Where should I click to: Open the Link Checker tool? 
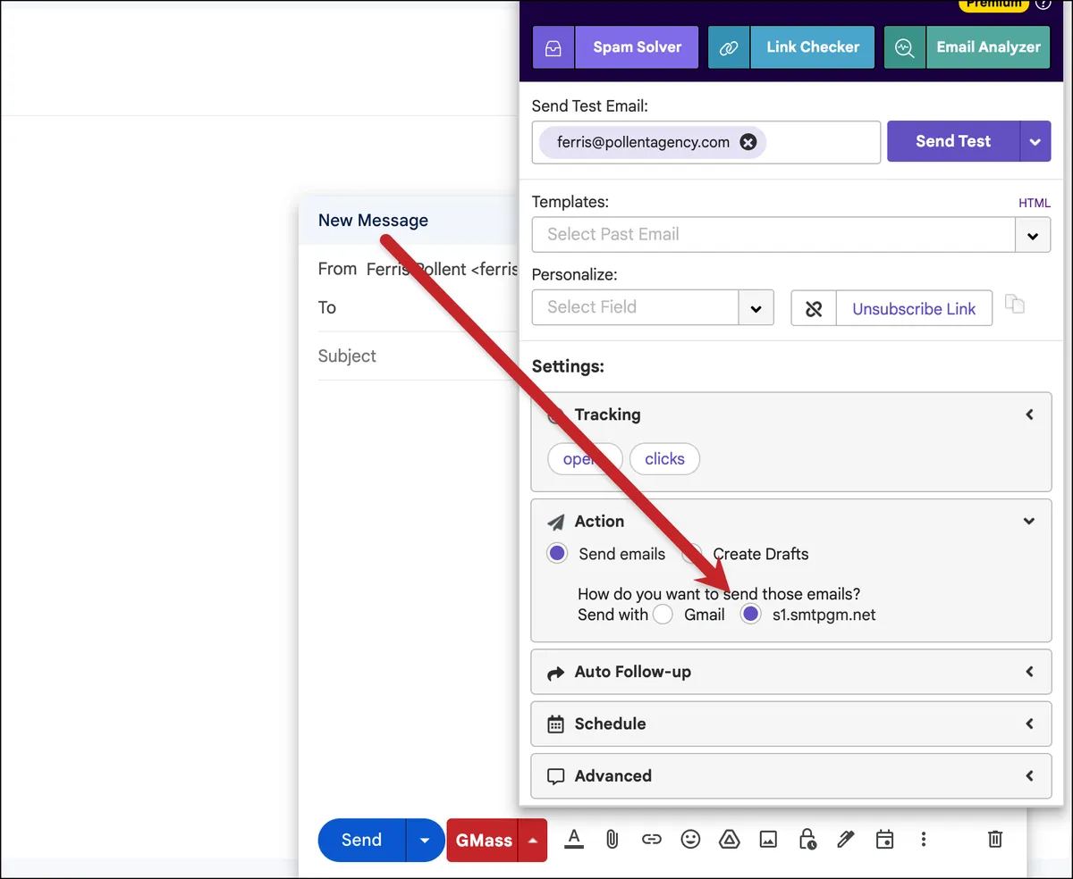[813, 47]
